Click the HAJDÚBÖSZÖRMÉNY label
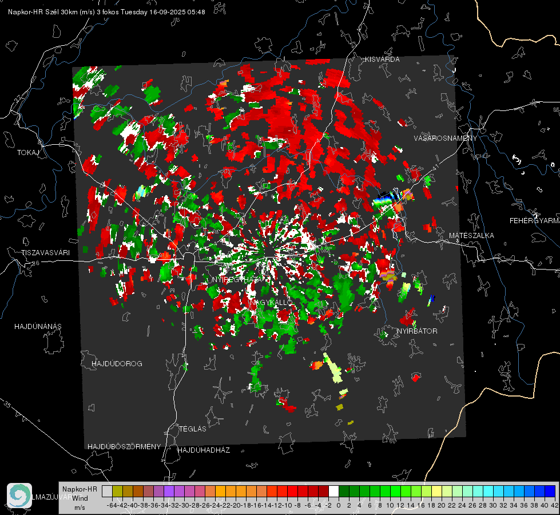560x515 pixels. tap(124, 446)
